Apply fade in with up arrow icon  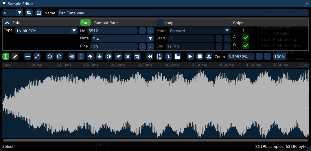coord(90,57)
